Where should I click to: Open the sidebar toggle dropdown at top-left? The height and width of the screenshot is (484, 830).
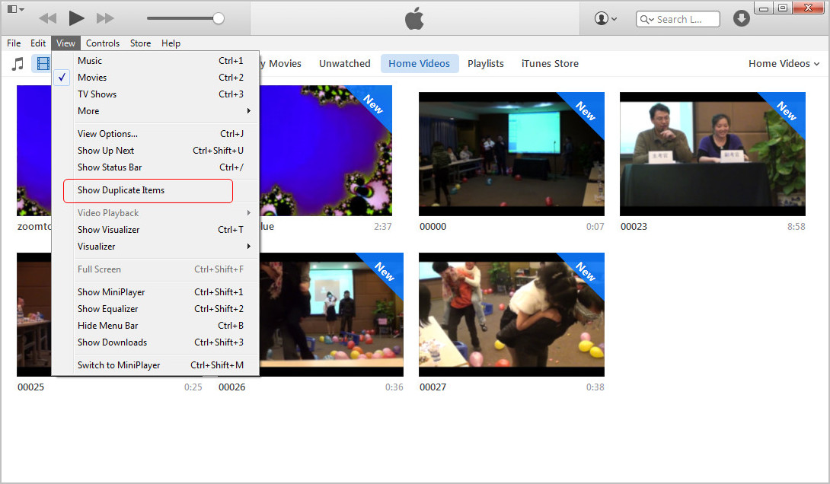pyautogui.click(x=15, y=9)
